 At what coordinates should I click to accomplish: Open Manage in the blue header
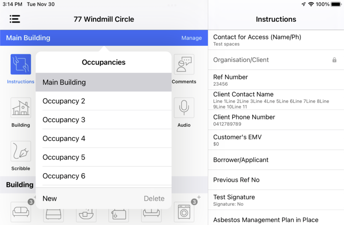point(192,38)
